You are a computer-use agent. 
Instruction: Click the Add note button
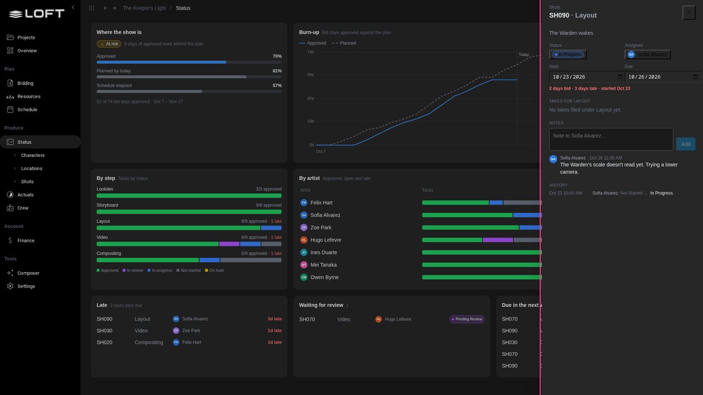pyautogui.click(x=686, y=144)
